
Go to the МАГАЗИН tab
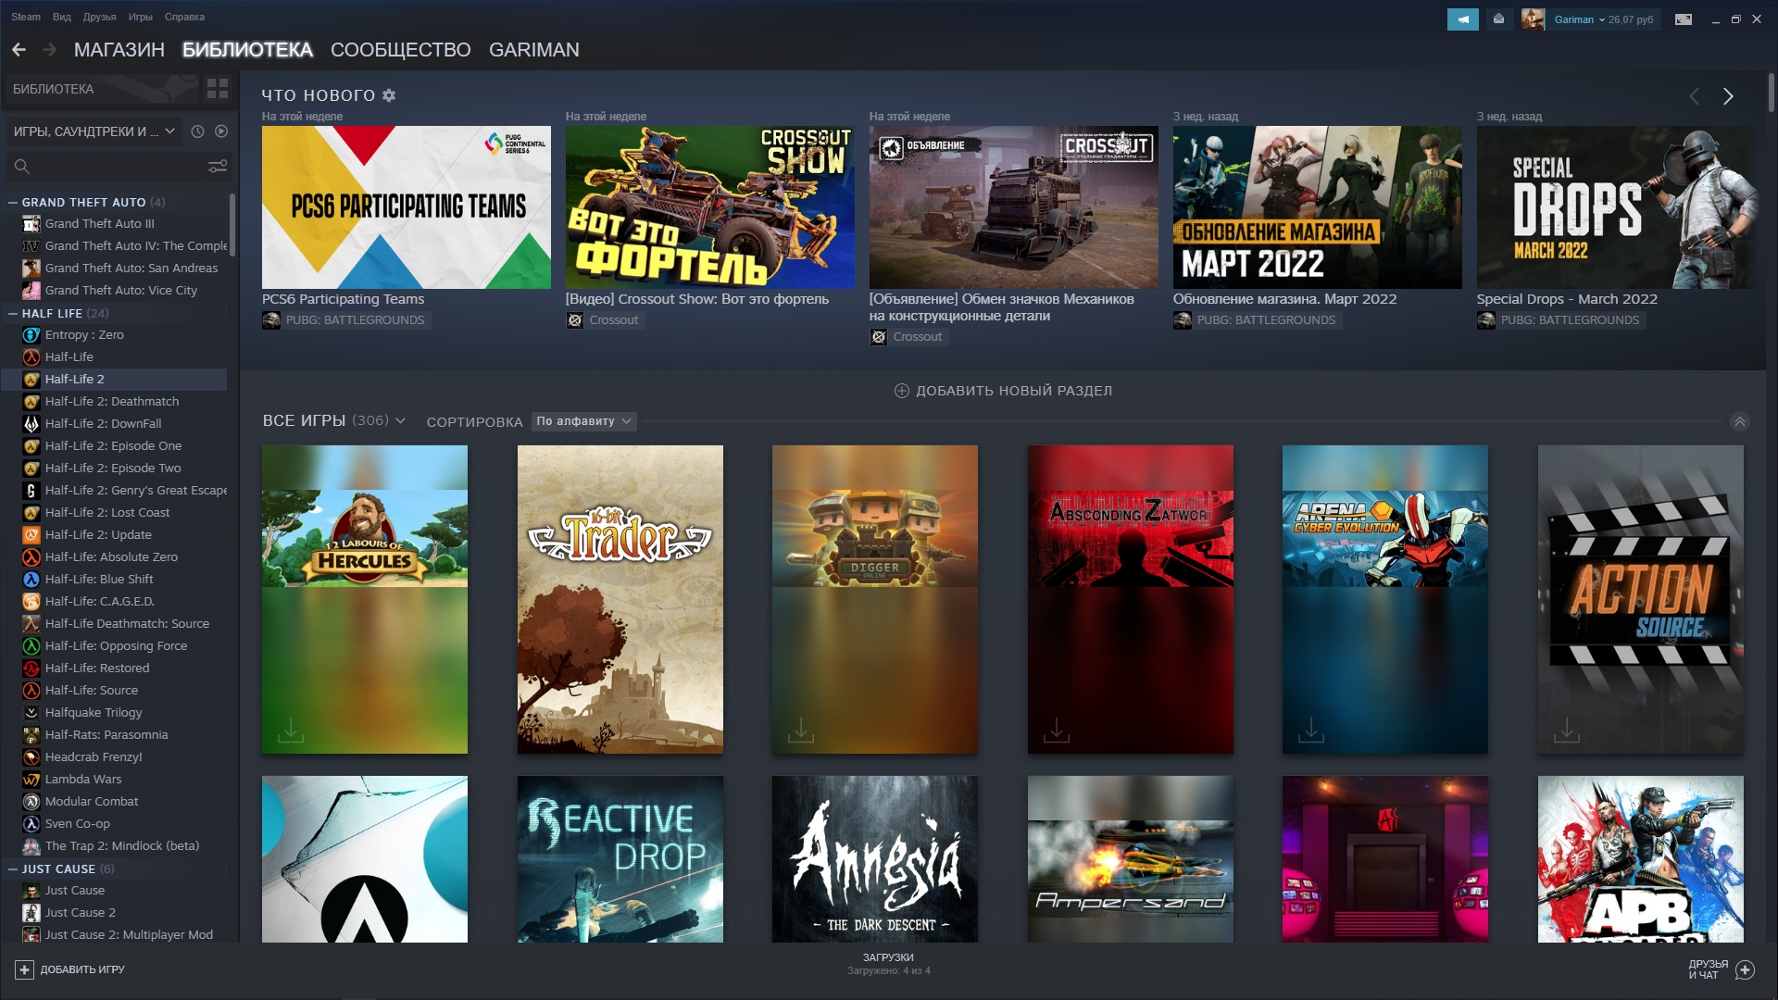(x=119, y=50)
